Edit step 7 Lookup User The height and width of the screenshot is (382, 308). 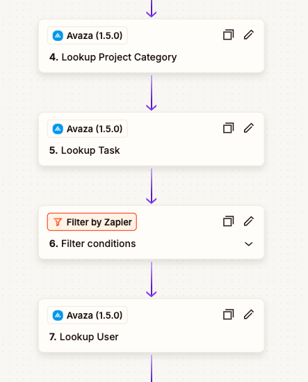point(249,315)
